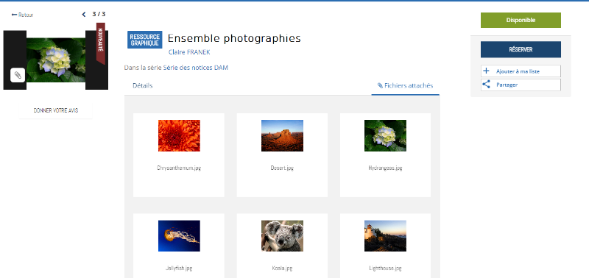The width and height of the screenshot is (589, 278).
Task: Open the Série des notices DAM link
Action: pyautogui.click(x=196, y=68)
